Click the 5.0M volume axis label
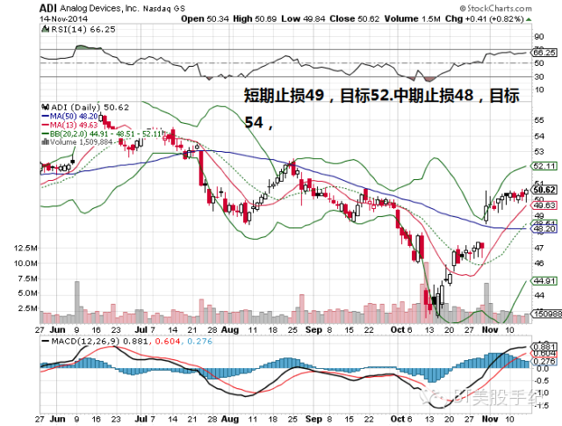The width and height of the screenshot is (562, 426). 27,293
